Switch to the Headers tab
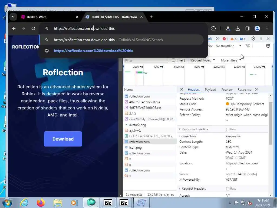The width and height of the screenshot is (277, 208). 194,90
